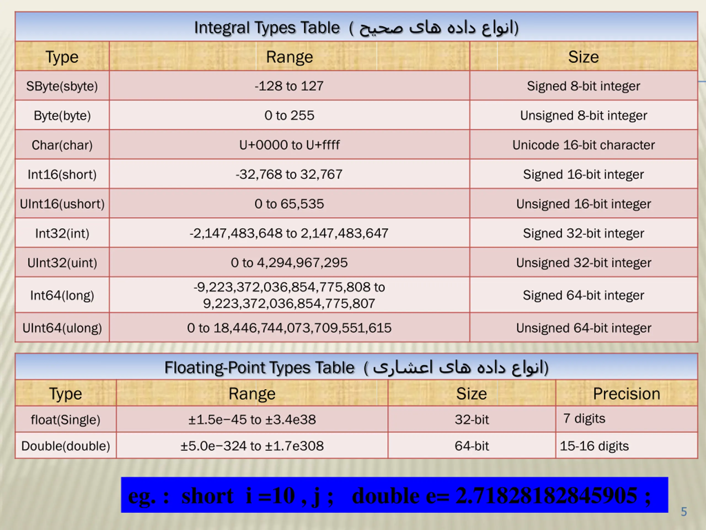Select 'Unicode 16-bit character' cell

tap(584, 144)
